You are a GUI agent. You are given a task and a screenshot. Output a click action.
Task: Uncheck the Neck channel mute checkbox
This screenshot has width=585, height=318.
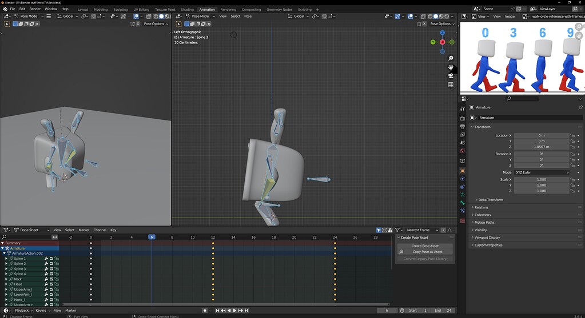point(51,279)
